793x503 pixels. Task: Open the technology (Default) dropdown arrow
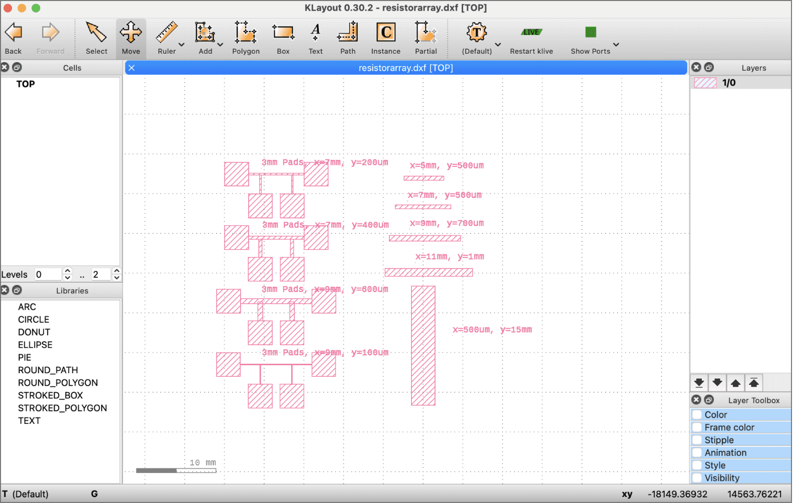[x=498, y=45]
